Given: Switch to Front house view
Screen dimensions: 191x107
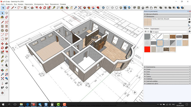Looking at the screenshot, I should 143,8.
